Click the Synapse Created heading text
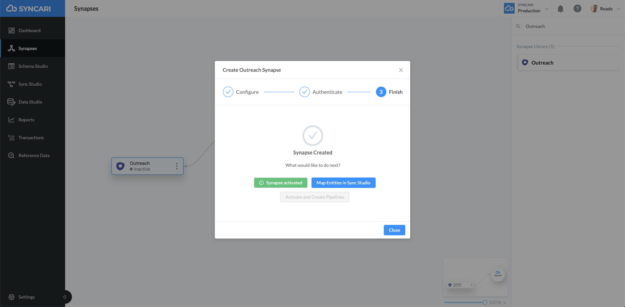 click(313, 153)
